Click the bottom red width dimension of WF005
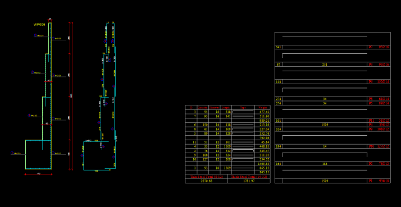The image size is (401, 207). pyautogui.click(x=38, y=174)
